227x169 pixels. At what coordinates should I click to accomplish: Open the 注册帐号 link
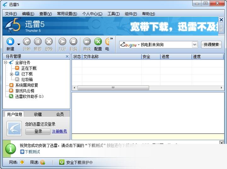[59, 131]
